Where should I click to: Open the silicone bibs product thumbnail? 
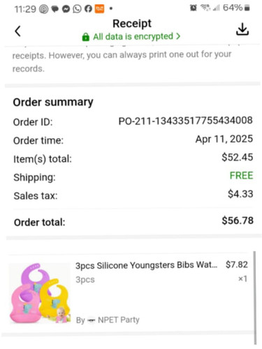coord(40,293)
